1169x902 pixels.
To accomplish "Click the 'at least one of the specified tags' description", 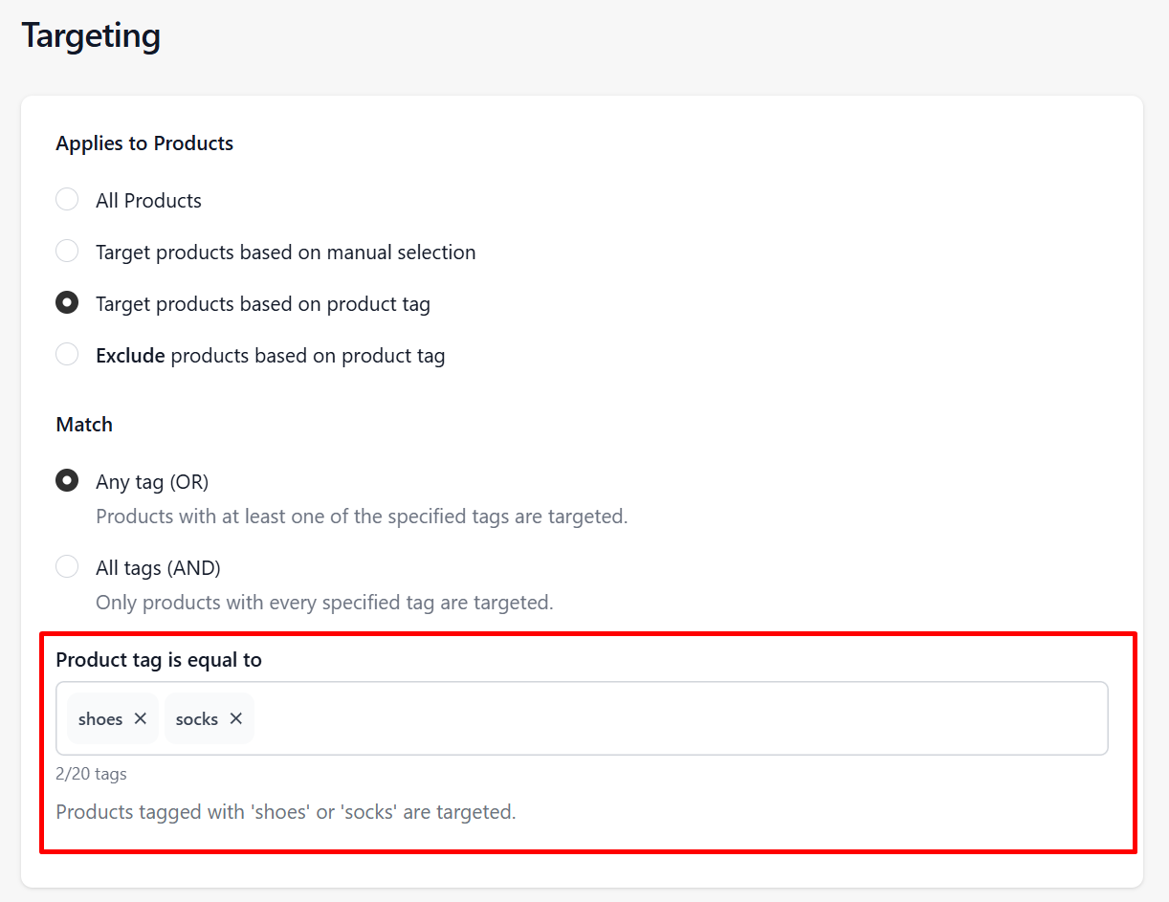I will (361, 517).
